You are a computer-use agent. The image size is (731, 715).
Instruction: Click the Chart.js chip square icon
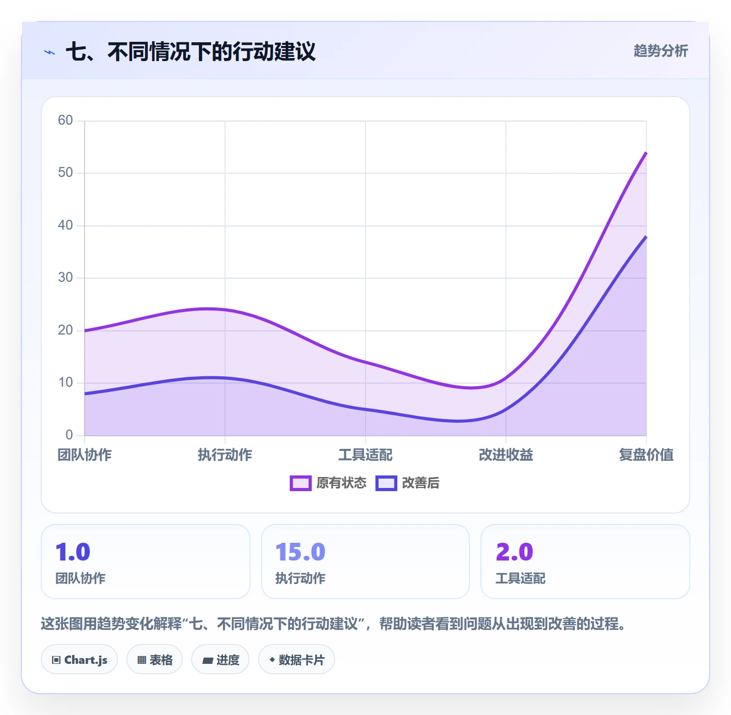coord(56,660)
